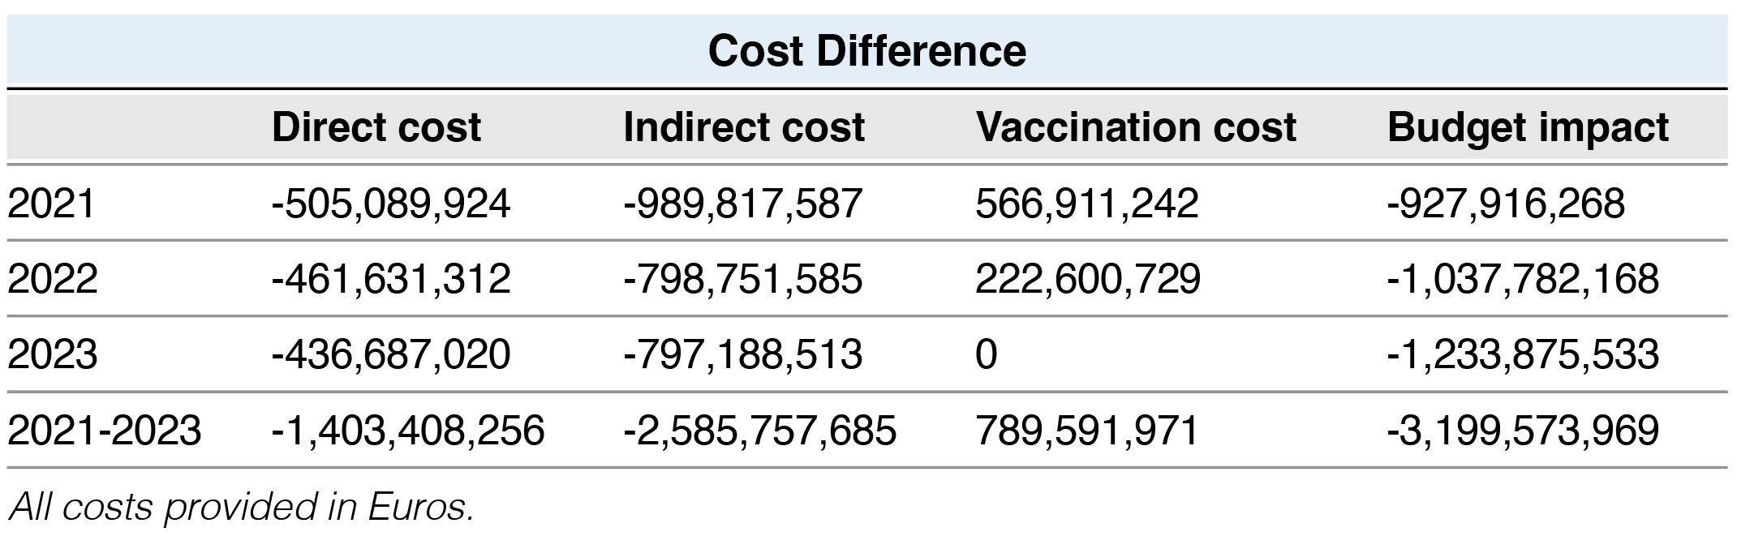Viewport: 1737px width, 536px height.
Task: Click the footnote All costs provided in Euros
Action: [x=241, y=507]
